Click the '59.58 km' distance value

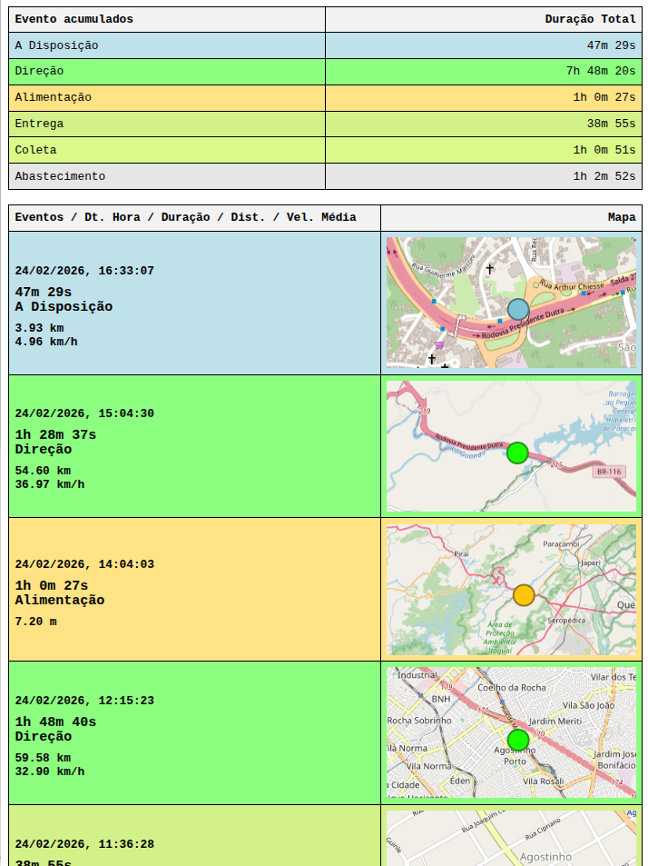tap(43, 758)
